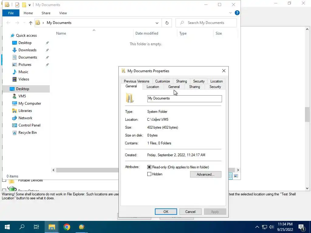Switch to lower-row Sharing tab
311x233 pixels.
[x=194, y=87]
